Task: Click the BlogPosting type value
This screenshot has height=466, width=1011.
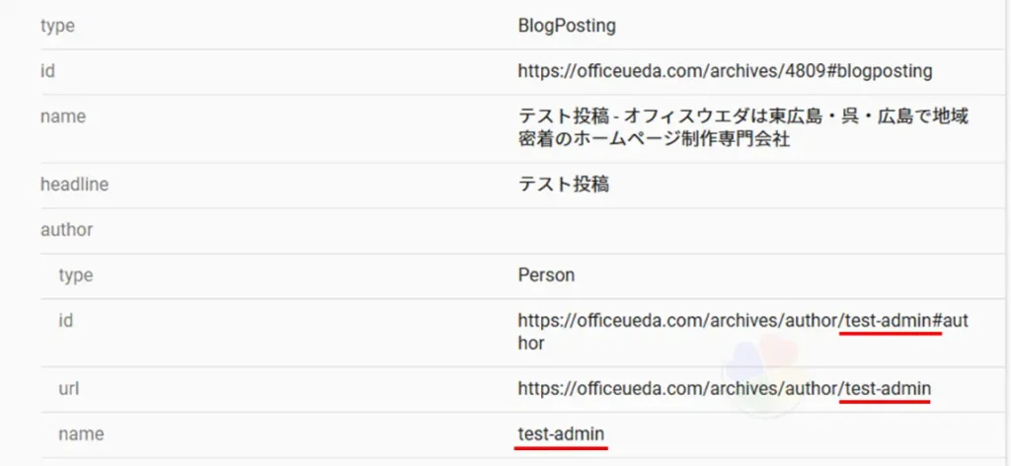Action: pos(567,27)
